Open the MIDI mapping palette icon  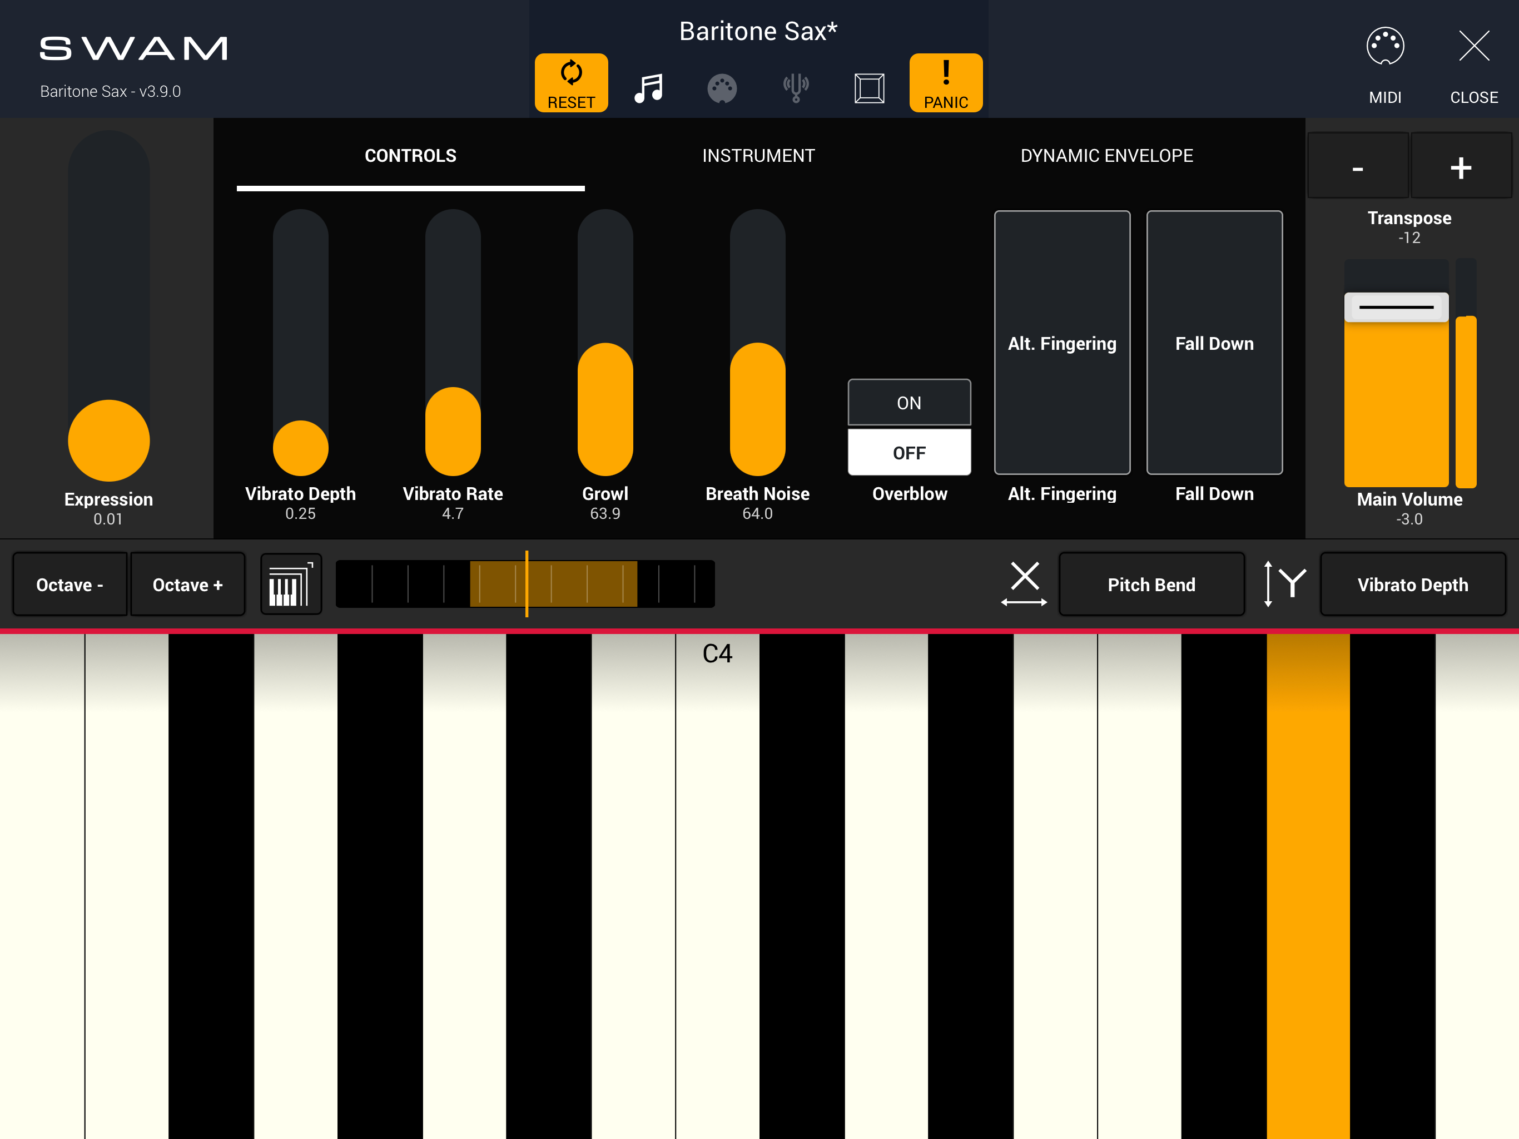coord(722,88)
